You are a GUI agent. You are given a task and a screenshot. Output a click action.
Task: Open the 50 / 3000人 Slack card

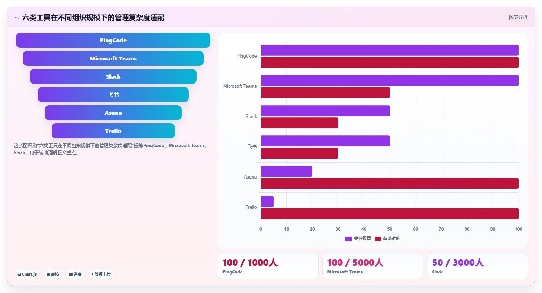tap(477, 266)
